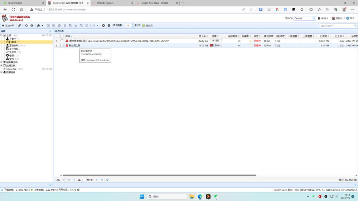The height and width of the screenshot is (201, 358).
Task: Click the pause all torrents icon
Action: pos(109,25)
